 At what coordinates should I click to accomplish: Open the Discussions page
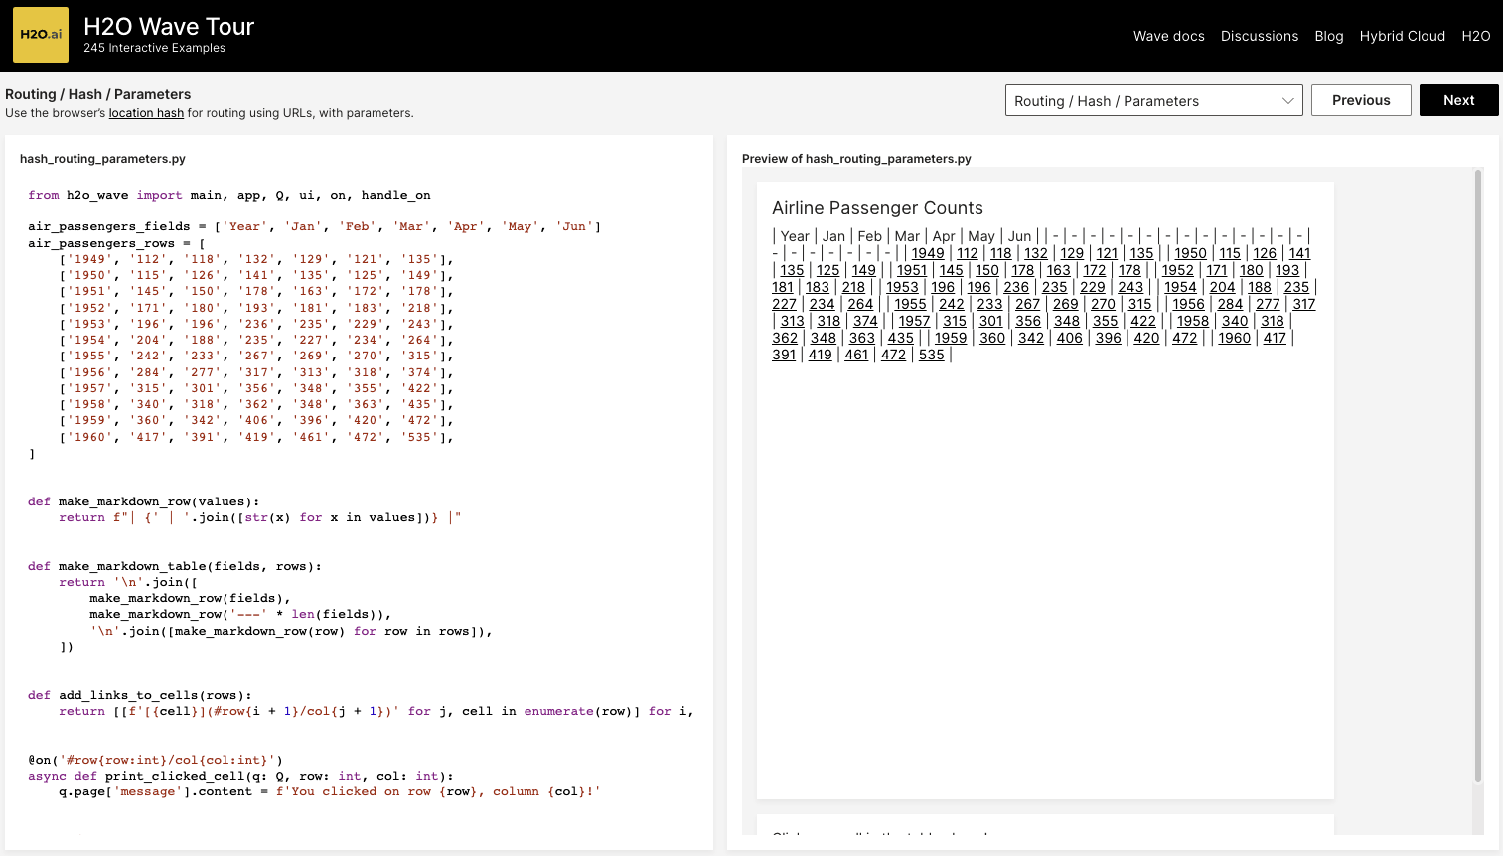(1259, 36)
